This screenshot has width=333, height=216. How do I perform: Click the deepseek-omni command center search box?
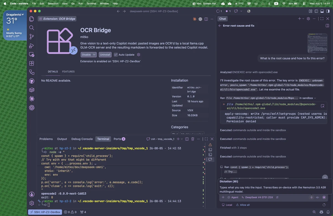pos(154,11)
